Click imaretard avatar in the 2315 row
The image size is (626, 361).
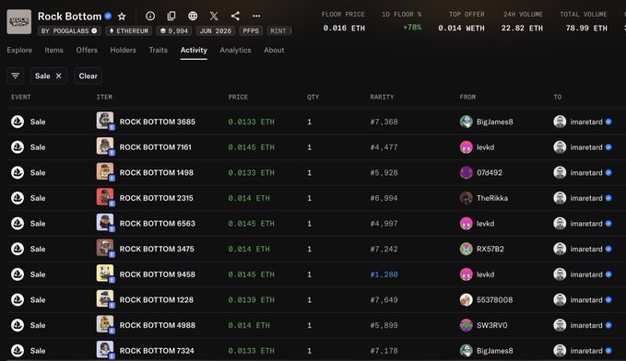[x=560, y=198]
